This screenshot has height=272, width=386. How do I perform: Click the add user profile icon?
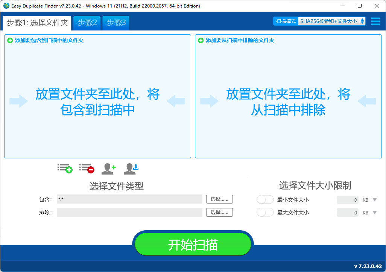click(109, 169)
